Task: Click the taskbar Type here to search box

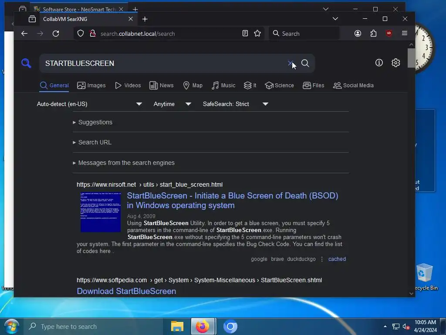Action: 93,326
